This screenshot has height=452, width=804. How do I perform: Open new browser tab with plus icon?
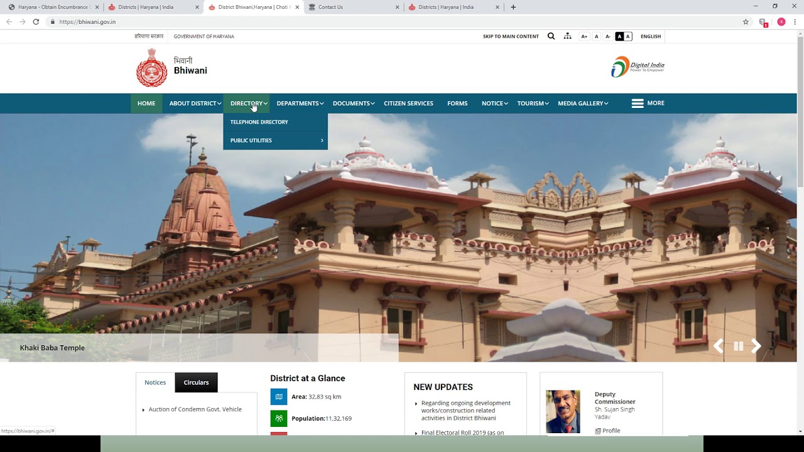point(513,7)
